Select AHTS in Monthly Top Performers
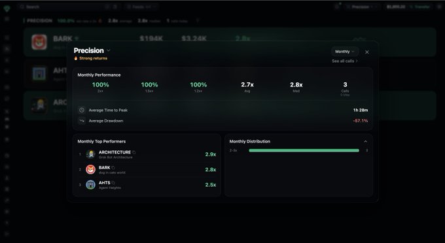445x243 pixels. tap(147, 185)
